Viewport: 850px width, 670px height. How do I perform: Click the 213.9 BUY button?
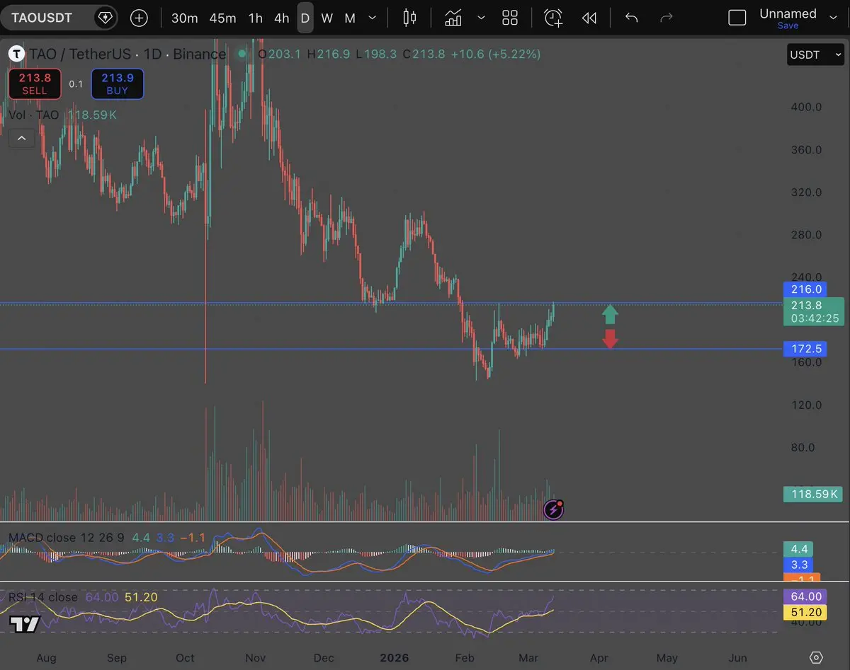click(117, 83)
